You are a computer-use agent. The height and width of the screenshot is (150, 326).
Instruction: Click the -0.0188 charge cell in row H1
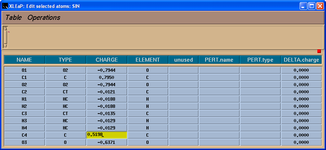pos(107,99)
